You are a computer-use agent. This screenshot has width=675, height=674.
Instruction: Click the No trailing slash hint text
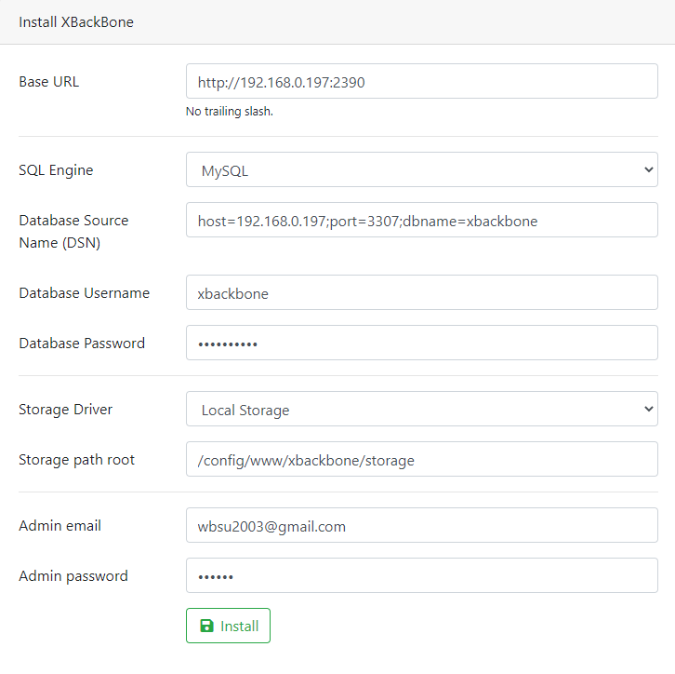(x=230, y=111)
